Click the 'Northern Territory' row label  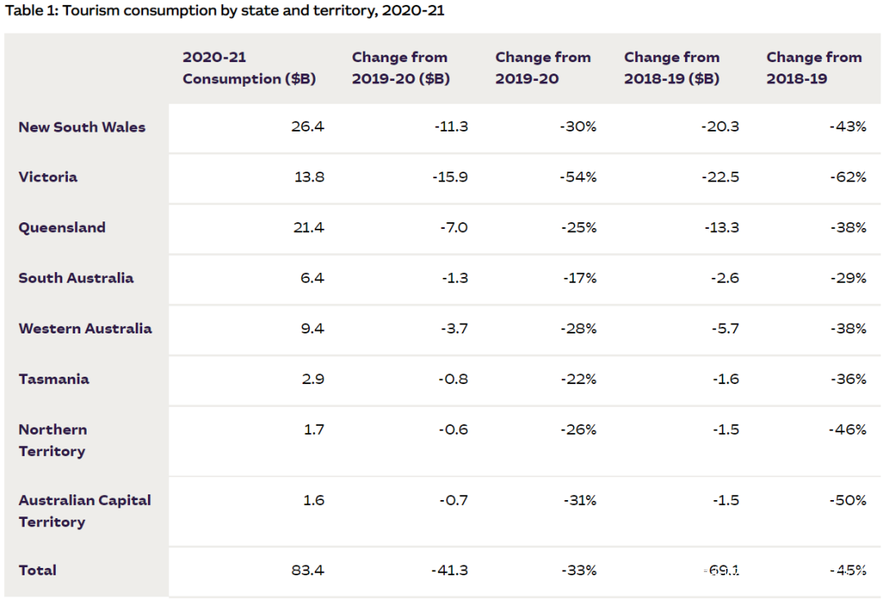pyautogui.click(x=53, y=440)
